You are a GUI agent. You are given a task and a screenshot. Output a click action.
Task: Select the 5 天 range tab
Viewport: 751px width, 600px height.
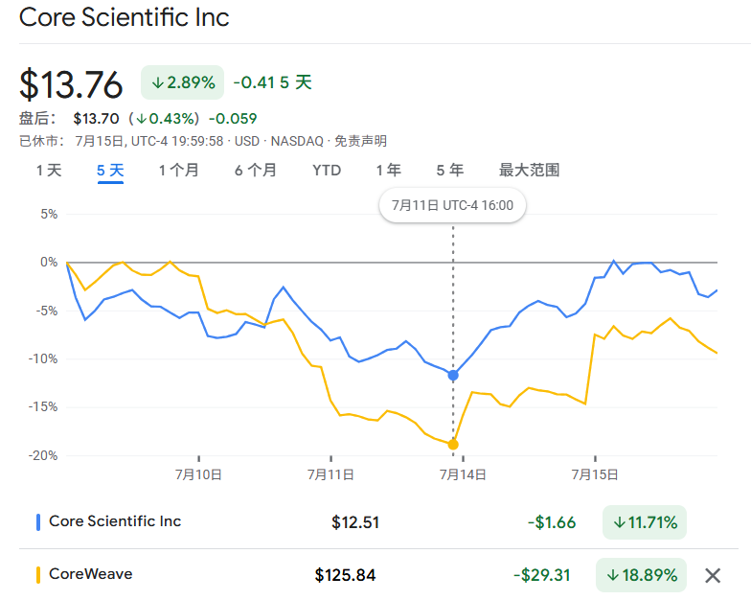click(x=110, y=171)
